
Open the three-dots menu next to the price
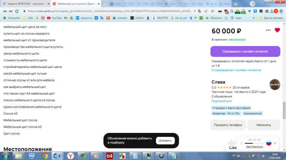(268, 30)
